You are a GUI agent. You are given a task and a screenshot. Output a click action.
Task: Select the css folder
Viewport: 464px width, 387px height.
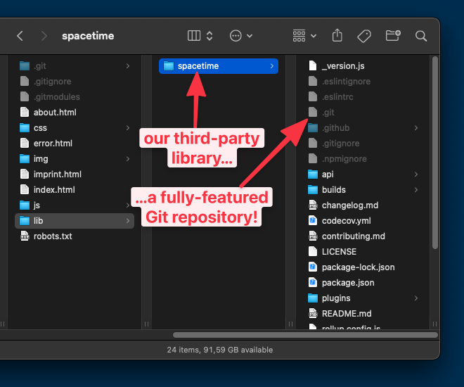click(40, 128)
